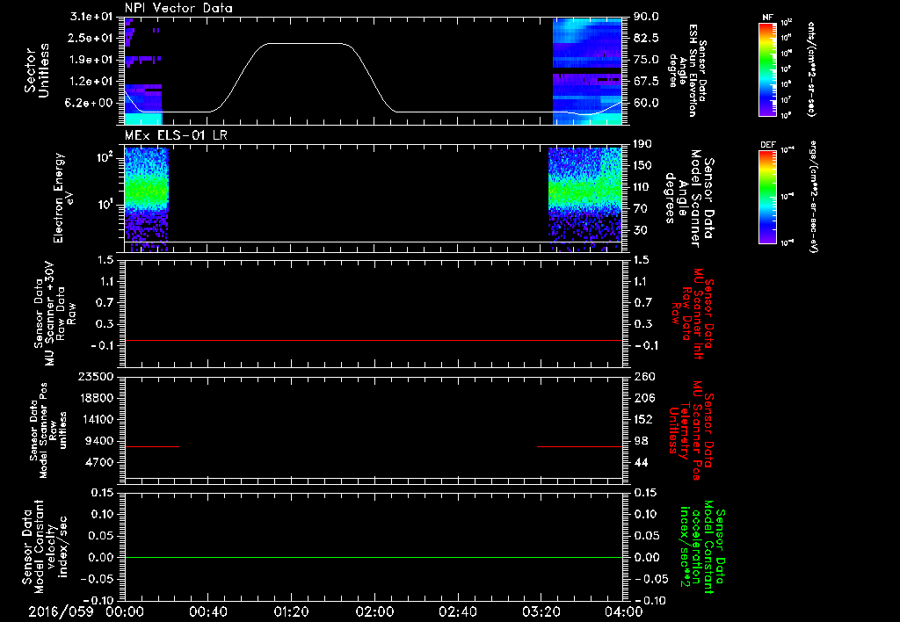This screenshot has height=622, width=900.
Task: Select the '18800' scanner position tick
Action: [95, 398]
